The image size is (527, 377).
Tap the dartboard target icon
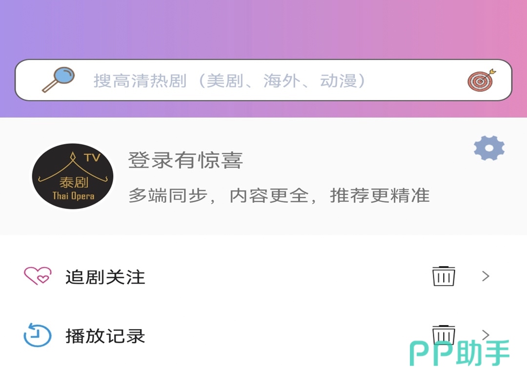point(481,80)
